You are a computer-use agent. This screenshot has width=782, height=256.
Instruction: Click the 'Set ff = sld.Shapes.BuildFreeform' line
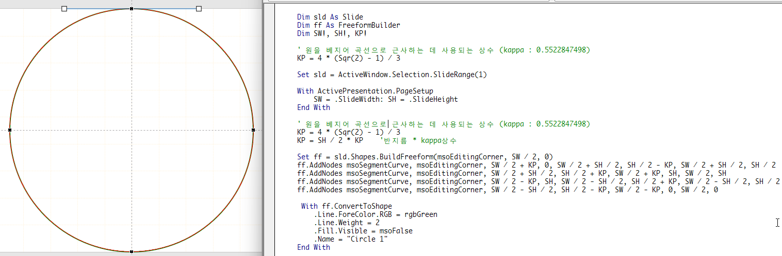pos(425,157)
